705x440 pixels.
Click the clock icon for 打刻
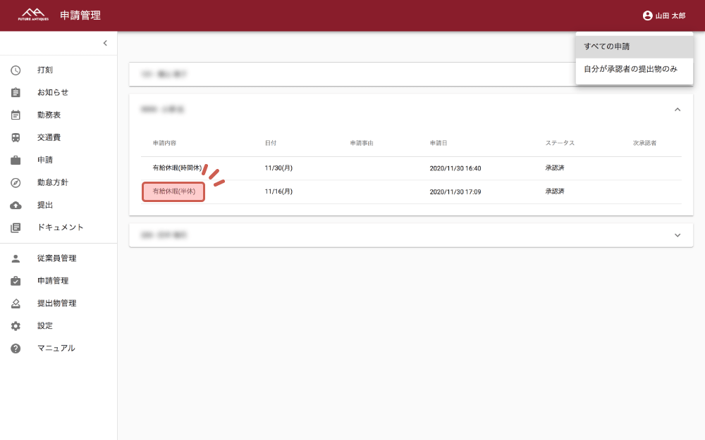tap(16, 70)
